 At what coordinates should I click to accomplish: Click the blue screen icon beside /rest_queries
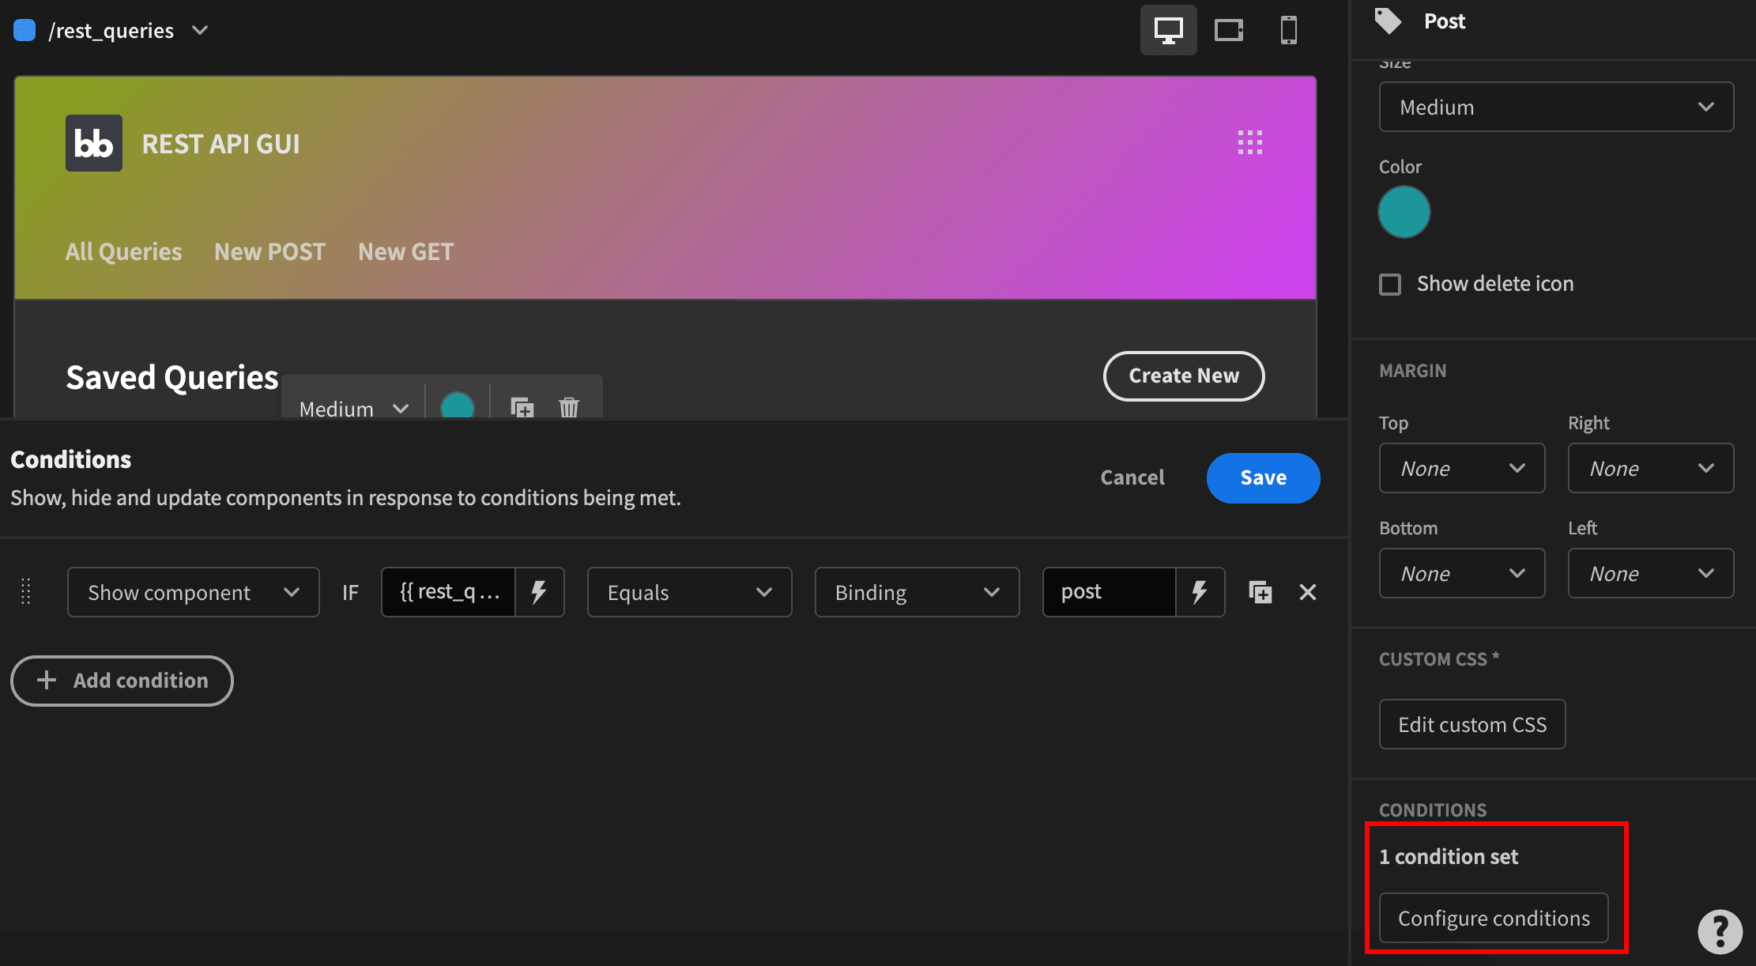tap(24, 30)
